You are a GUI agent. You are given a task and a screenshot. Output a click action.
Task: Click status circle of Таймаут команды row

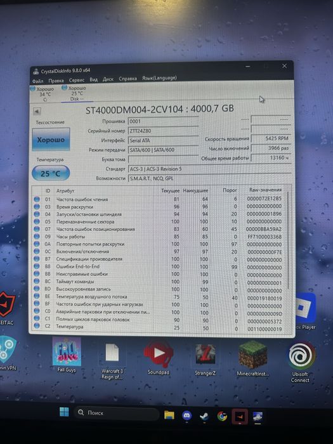pos(37,282)
